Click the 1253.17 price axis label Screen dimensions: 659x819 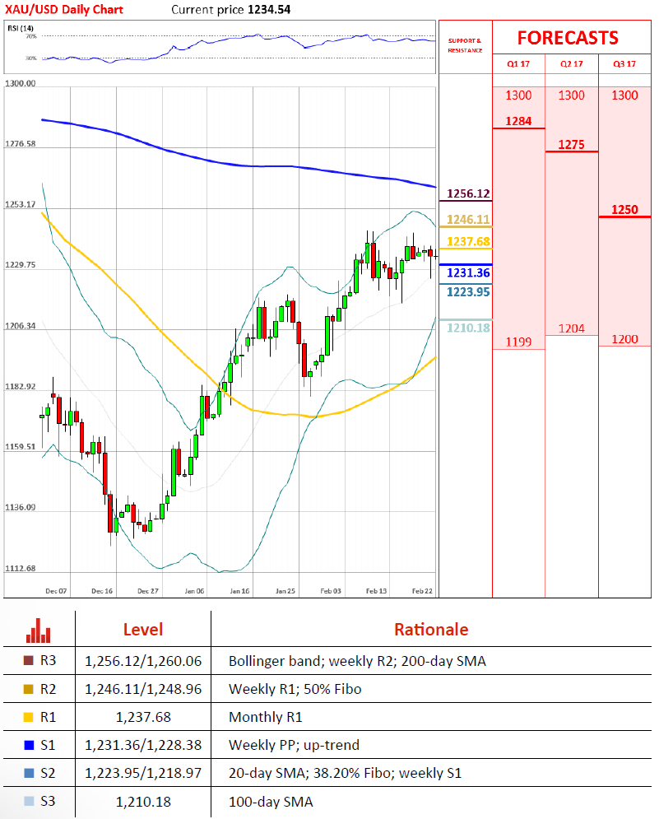pos(21,204)
